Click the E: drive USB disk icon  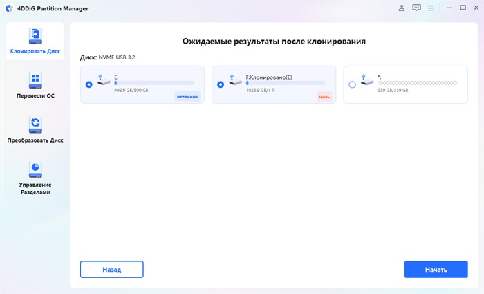click(x=104, y=81)
